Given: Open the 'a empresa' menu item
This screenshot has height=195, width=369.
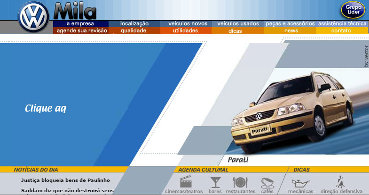Looking at the screenshot, I should 81,24.
